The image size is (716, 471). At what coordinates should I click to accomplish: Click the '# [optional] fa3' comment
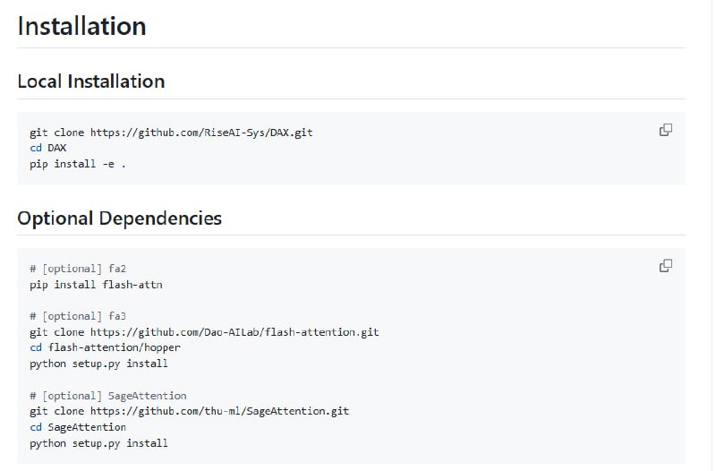[x=78, y=316]
